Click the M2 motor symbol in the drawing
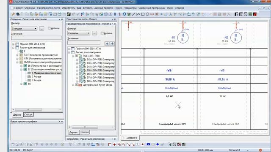Screen dimensions: 271x152 (236, 38)
